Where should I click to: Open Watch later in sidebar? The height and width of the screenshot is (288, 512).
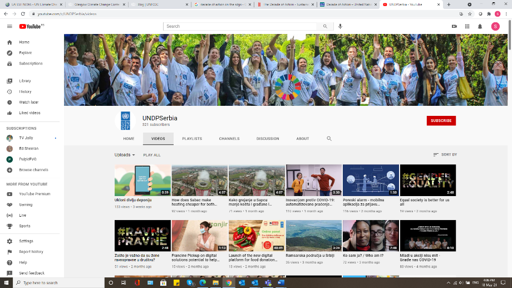click(x=29, y=102)
